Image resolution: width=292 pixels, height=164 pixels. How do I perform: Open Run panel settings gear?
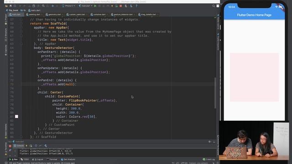click(210, 142)
